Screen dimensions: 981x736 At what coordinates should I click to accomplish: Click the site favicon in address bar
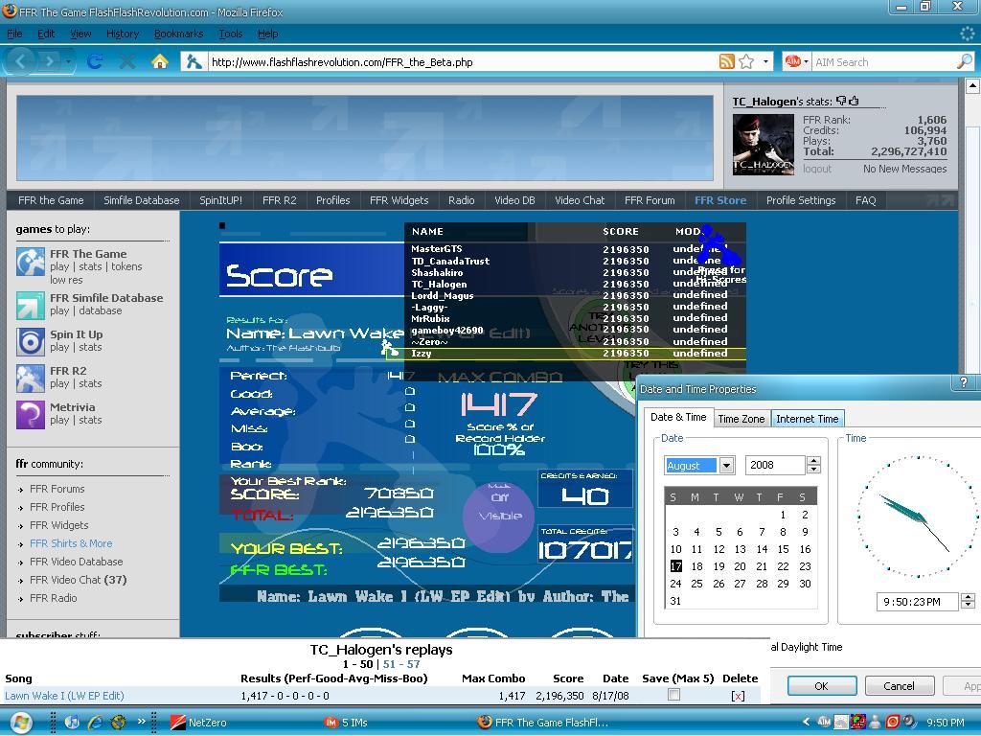click(194, 61)
